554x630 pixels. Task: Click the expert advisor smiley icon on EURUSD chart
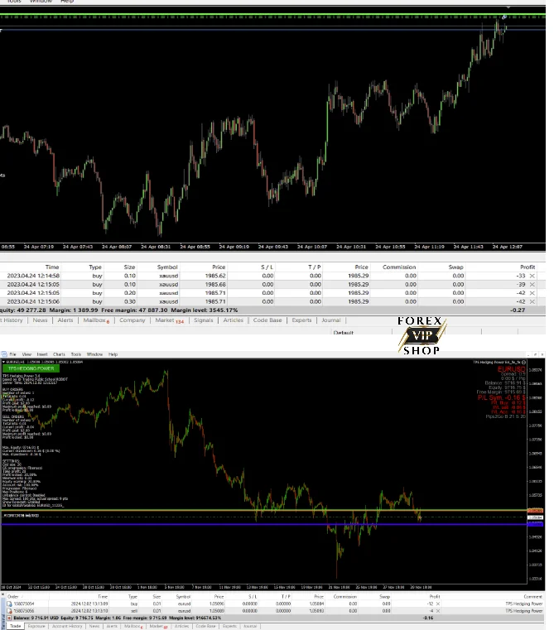523,363
